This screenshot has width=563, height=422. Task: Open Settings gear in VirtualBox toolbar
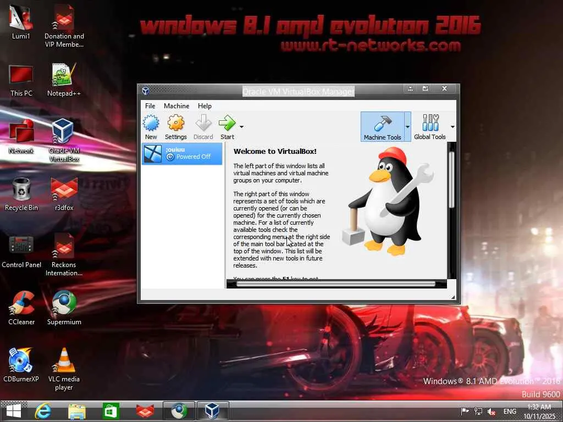coord(175,123)
